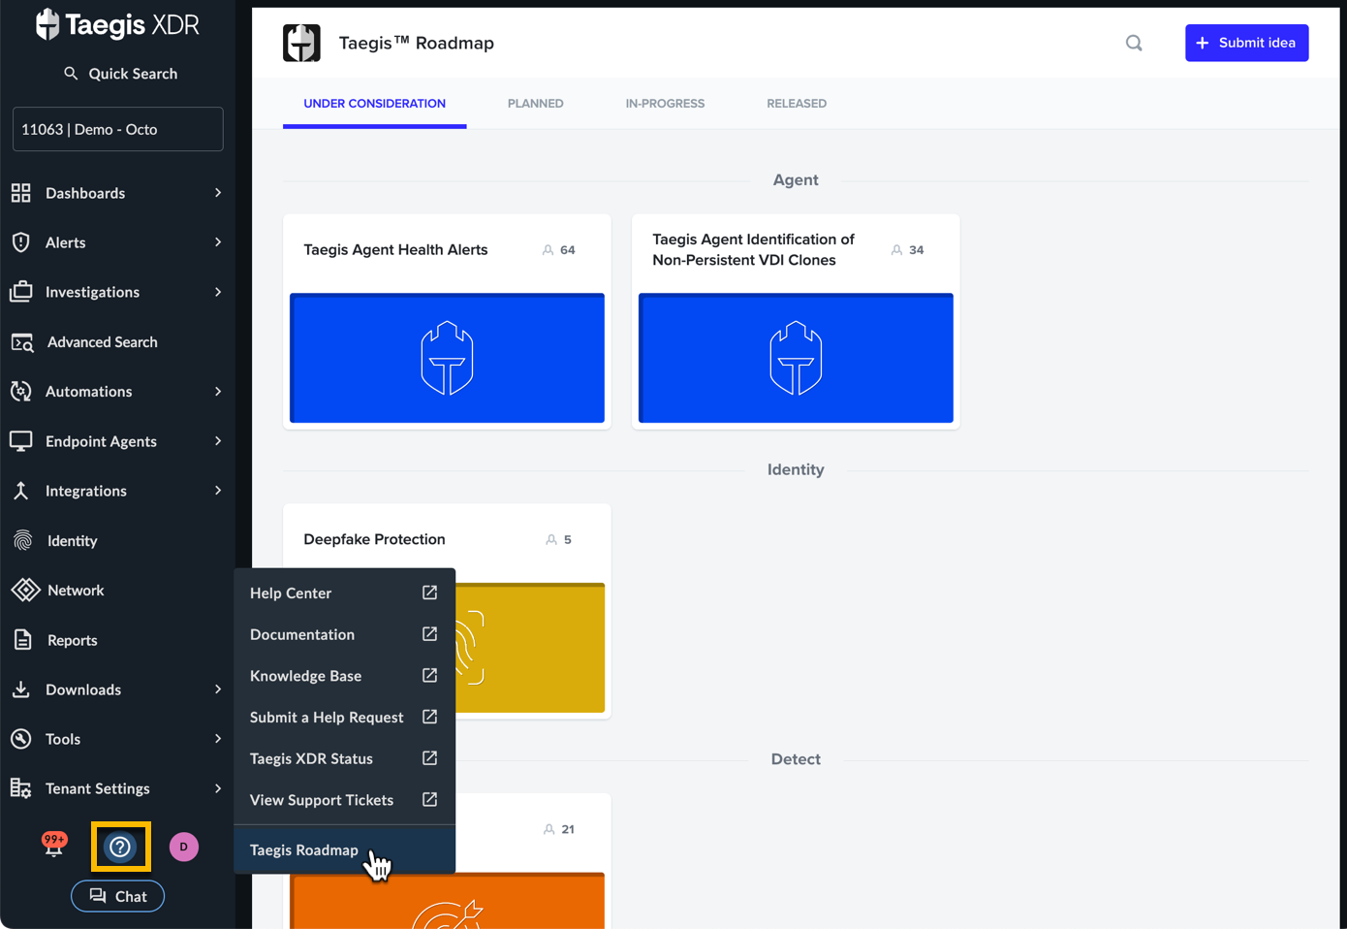Image resolution: width=1347 pixels, height=929 pixels.
Task: Click the blue Agent Health Alerts thumbnail
Action: (447, 358)
